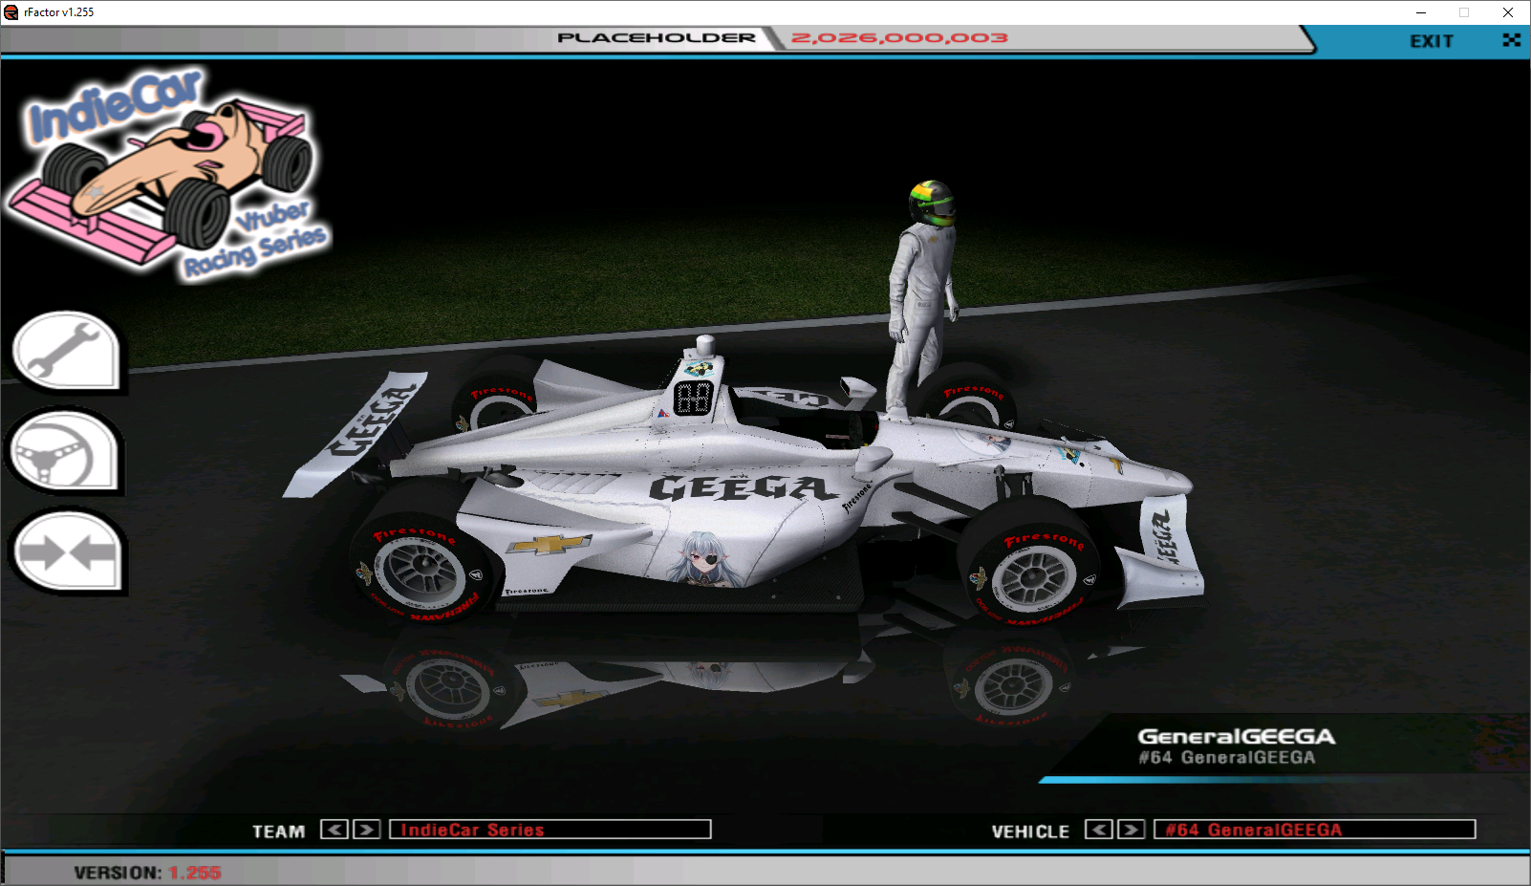Open the steering wheel controls icon
This screenshot has height=886, width=1531.
(x=66, y=451)
